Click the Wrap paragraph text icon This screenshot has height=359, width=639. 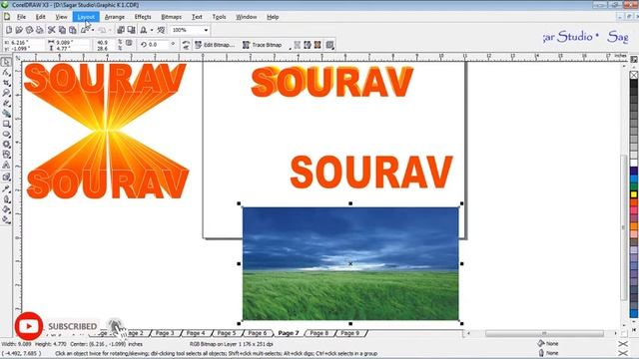click(329, 45)
